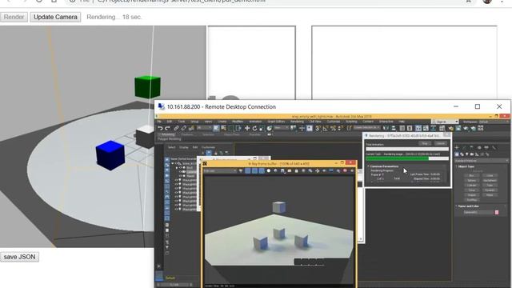The height and width of the screenshot is (288, 512).
Task: Click the Align tool icon
Action: (x=394, y=128)
